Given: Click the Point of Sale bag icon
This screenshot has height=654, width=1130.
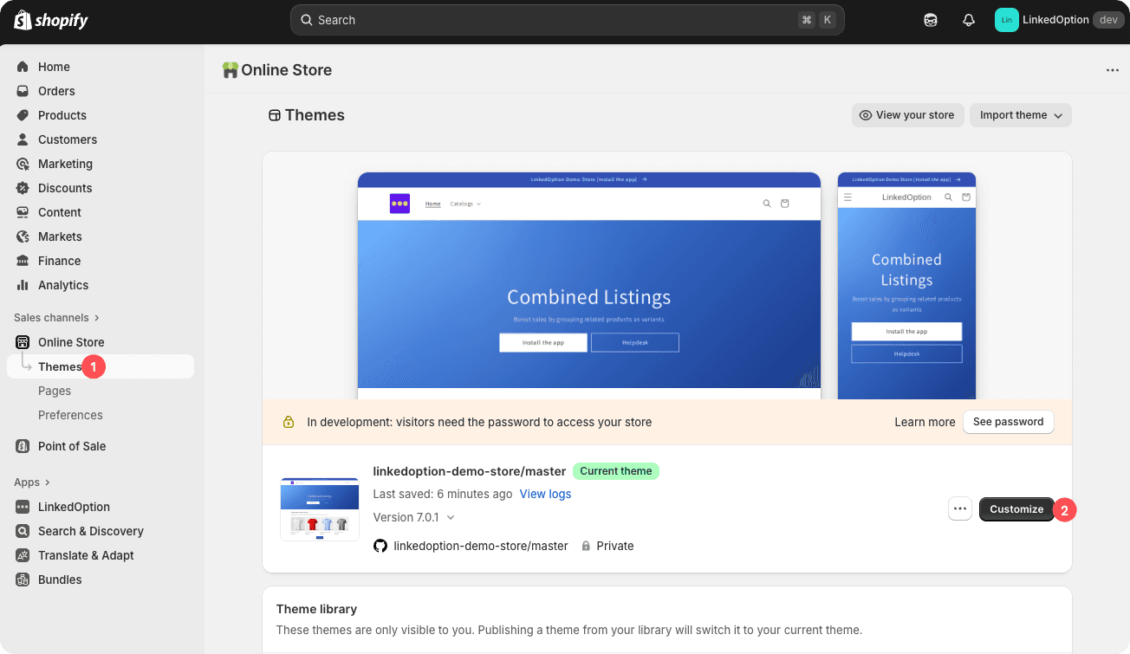Looking at the screenshot, I should (23, 446).
